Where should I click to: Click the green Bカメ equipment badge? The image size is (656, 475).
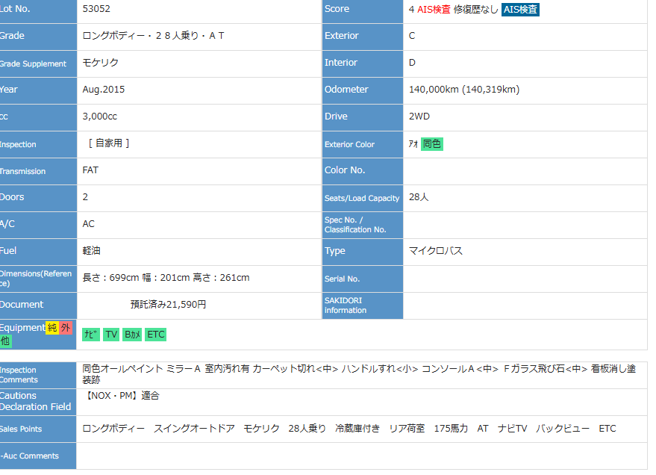click(x=132, y=335)
